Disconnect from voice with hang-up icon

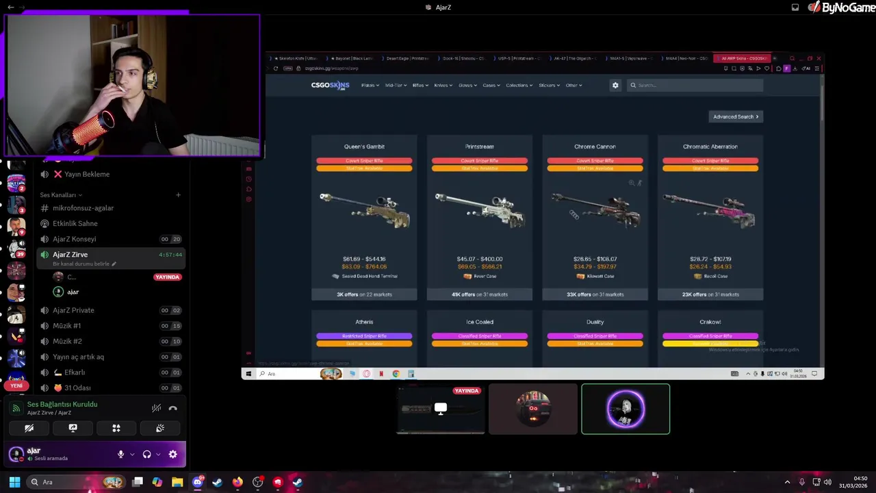click(172, 408)
